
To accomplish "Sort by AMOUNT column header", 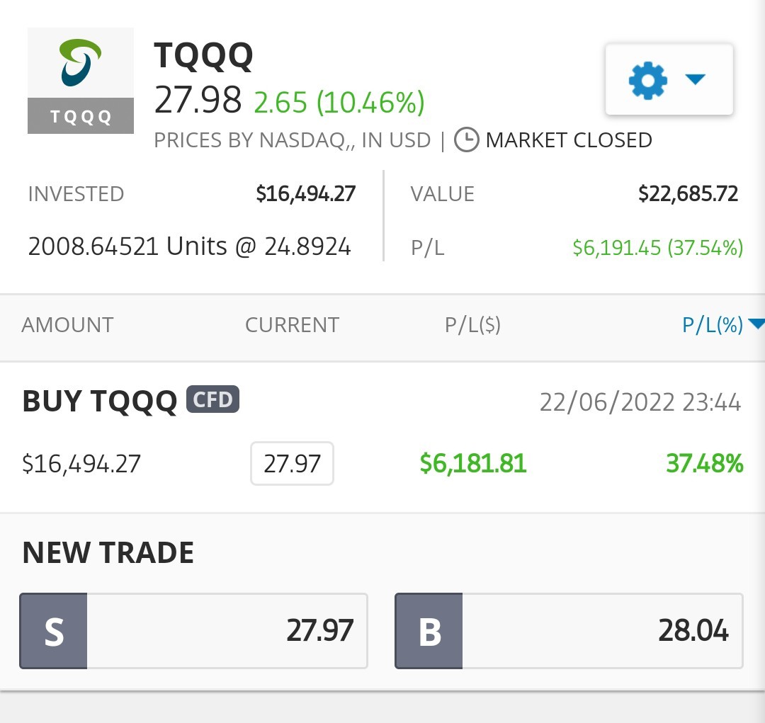I will (x=67, y=325).
